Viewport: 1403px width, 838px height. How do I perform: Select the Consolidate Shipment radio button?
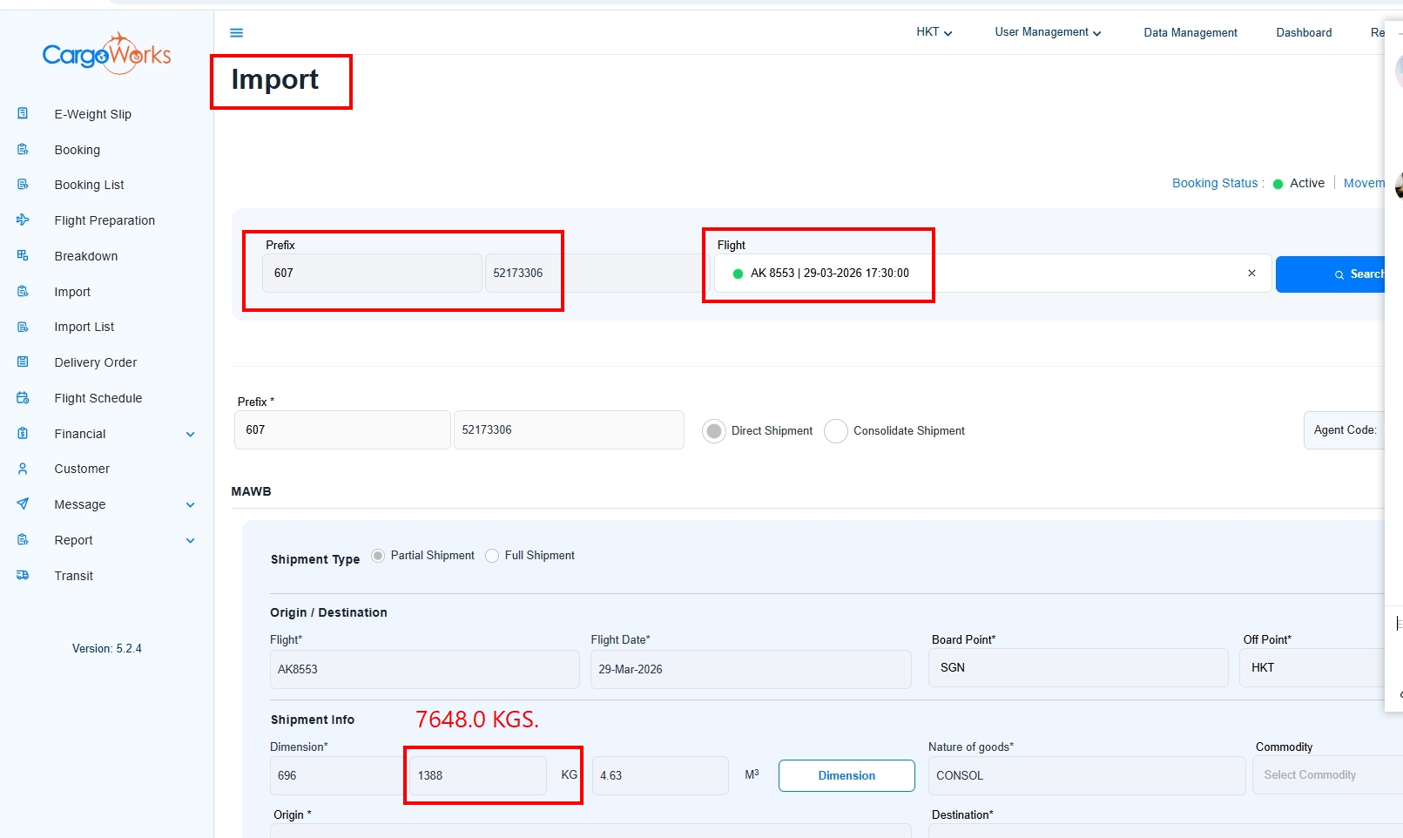[x=836, y=431]
